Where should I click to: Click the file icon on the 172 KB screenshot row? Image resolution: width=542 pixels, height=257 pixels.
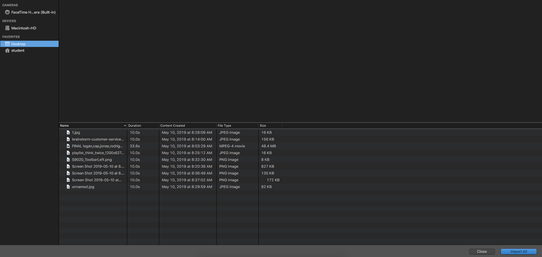(x=68, y=180)
